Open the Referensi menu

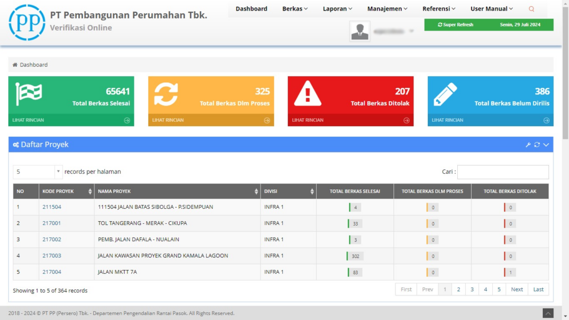pos(439,9)
